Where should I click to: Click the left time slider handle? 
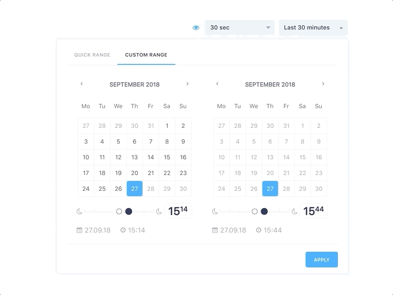coord(129,211)
